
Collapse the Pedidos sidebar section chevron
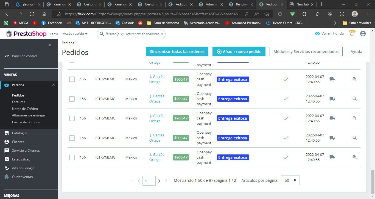click(54, 85)
